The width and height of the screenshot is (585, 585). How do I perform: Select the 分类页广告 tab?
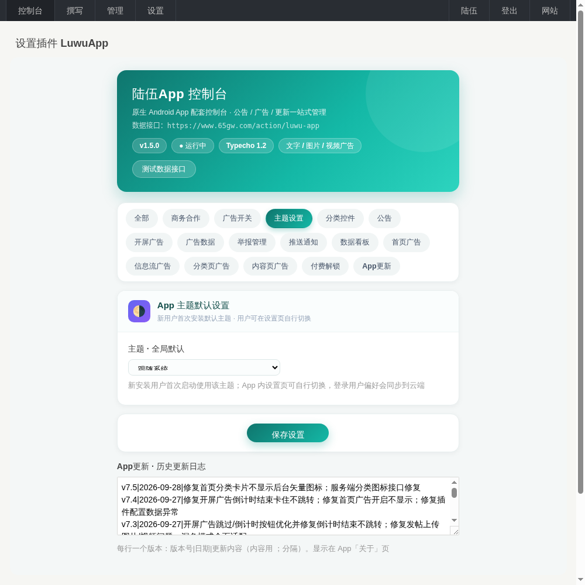tap(211, 266)
